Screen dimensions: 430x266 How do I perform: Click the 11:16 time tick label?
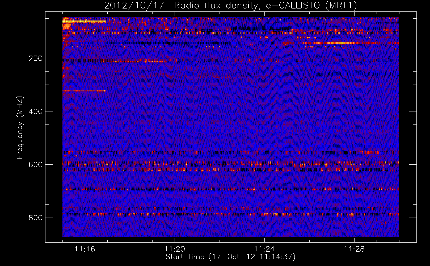coord(85,249)
